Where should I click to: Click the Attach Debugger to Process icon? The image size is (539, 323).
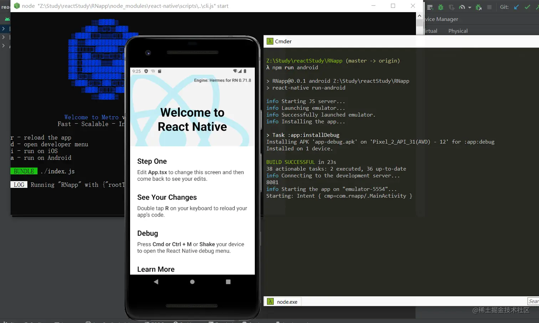[x=479, y=7]
